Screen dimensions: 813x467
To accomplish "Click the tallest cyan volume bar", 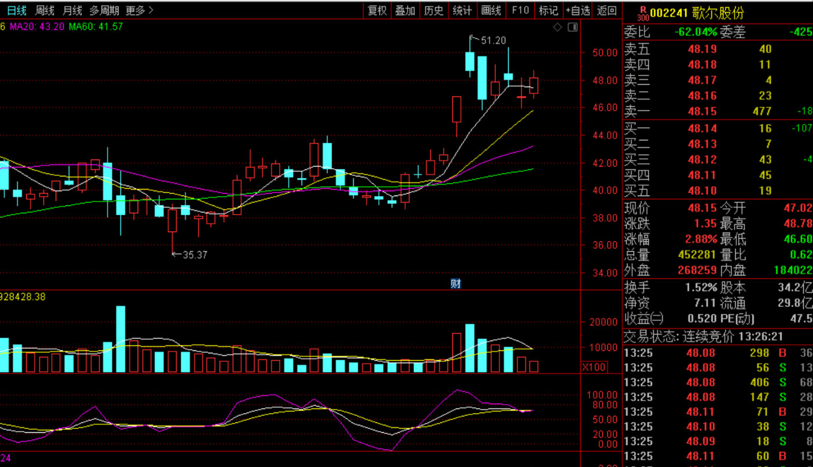I will point(121,339).
